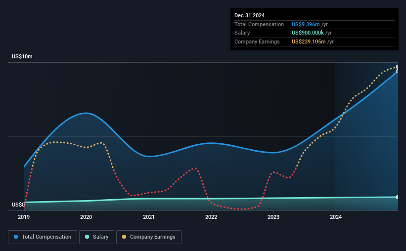Screen dimensions: 406x251
Task: Click the US$9.396m total compensation value
Action: click(x=306, y=24)
